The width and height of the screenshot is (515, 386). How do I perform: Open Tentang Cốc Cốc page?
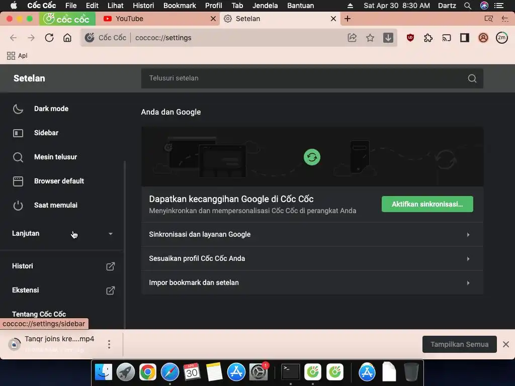pyautogui.click(x=39, y=314)
